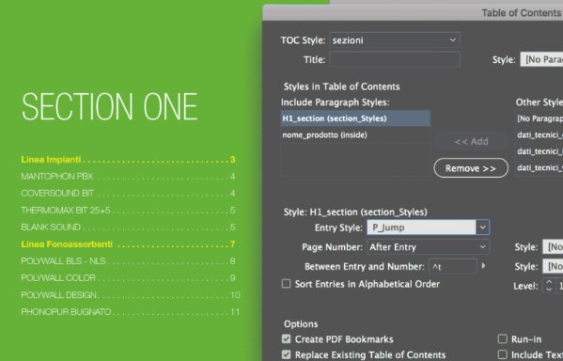Image resolution: width=563 pixels, height=361 pixels.
Task: Toggle the Include Text checkbox below Run-in
Action: pyautogui.click(x=503, y=355)
